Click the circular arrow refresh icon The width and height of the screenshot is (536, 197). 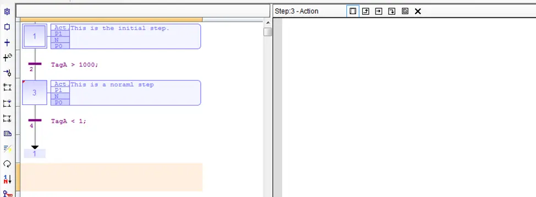click(7, 164)
